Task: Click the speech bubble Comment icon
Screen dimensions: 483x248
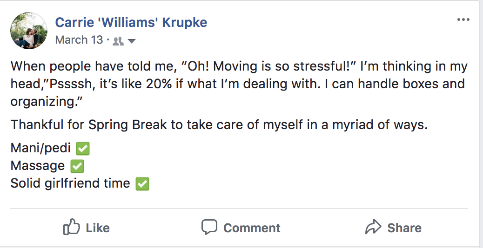Action: pos(209,228)
